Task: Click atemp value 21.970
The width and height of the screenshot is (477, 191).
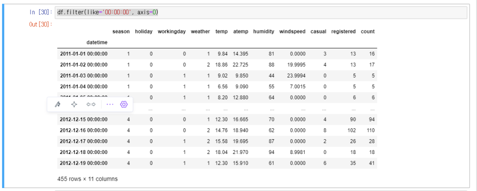Action: [x=240, y=153]
